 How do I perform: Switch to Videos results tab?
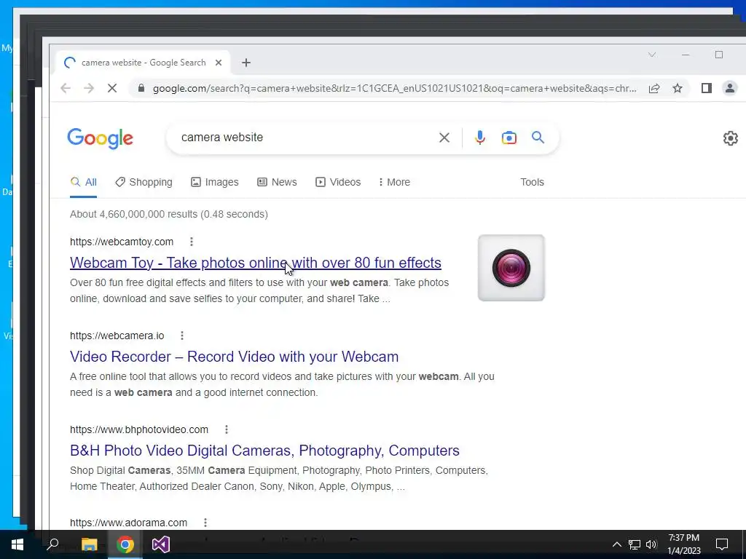pos(338,182)
